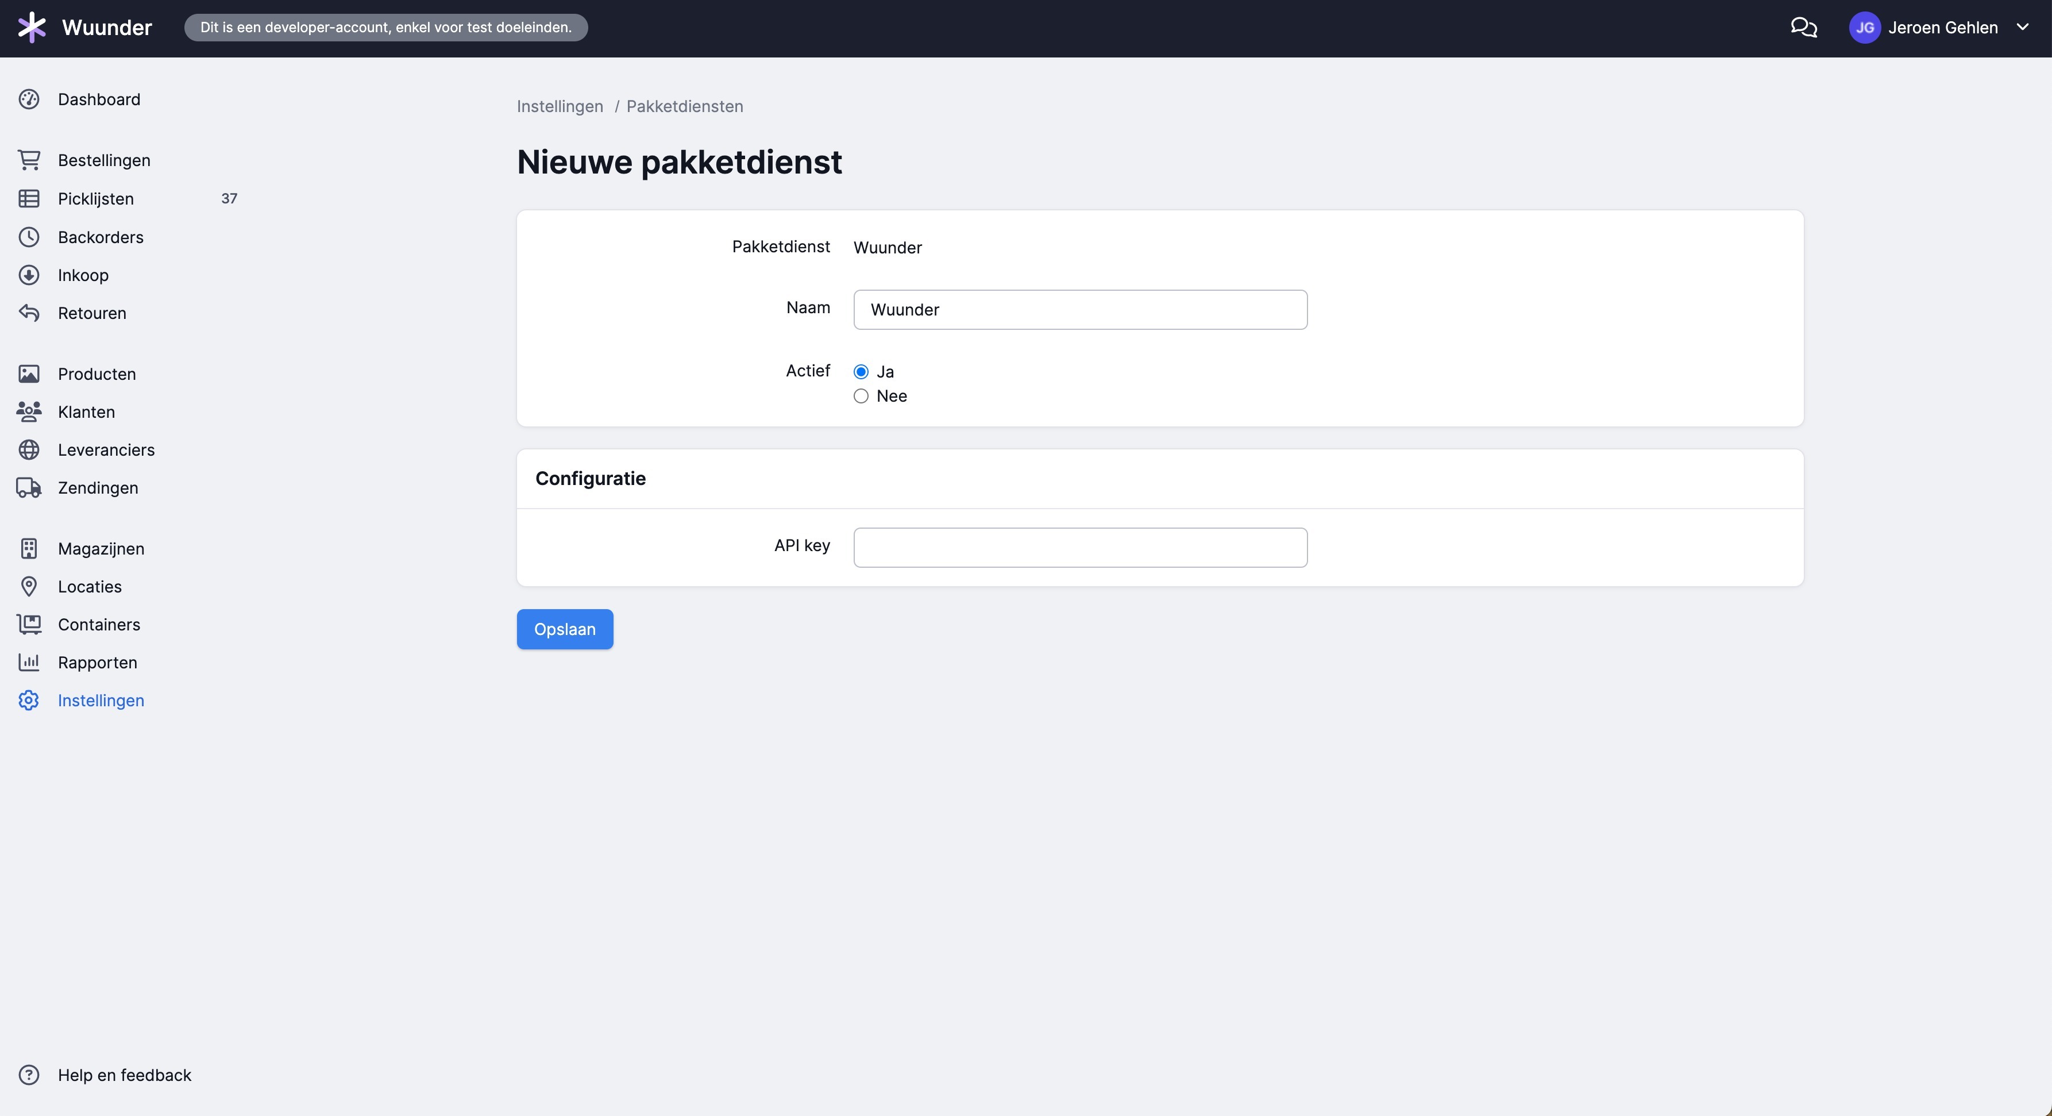Click the Nieuwe pakketdienst page heading

pos(680,163)
